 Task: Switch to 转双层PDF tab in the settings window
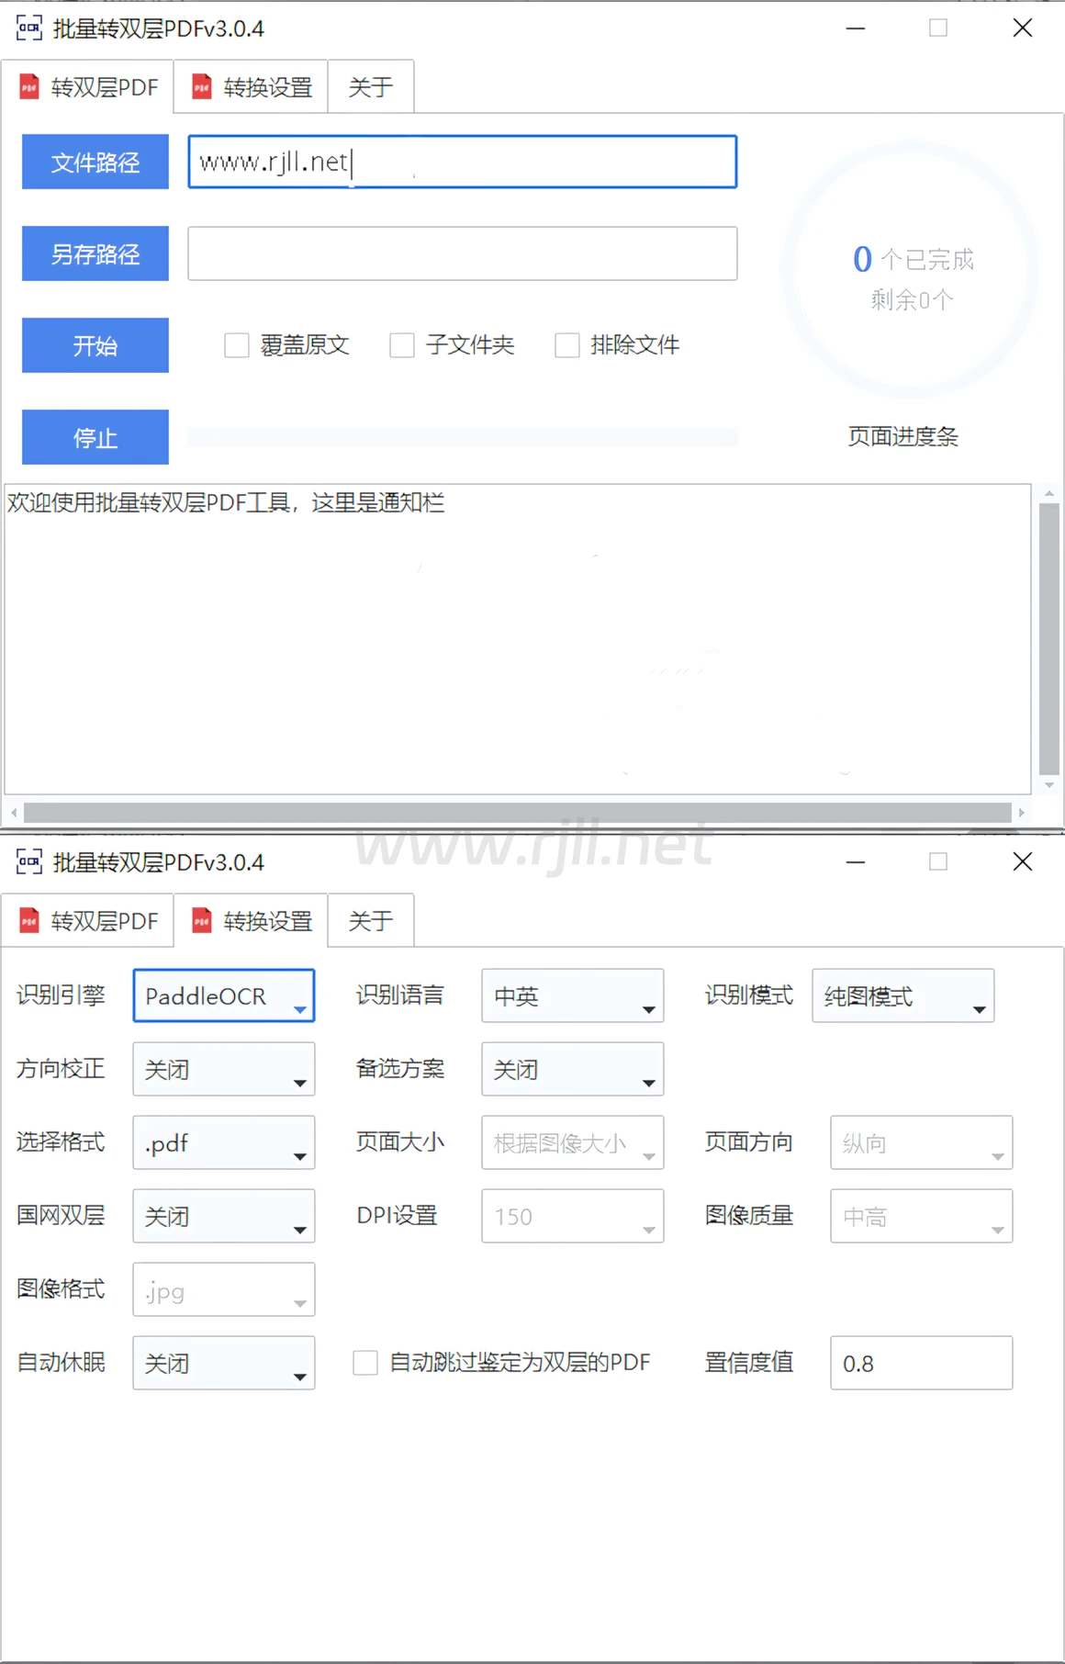coord(88,920)
